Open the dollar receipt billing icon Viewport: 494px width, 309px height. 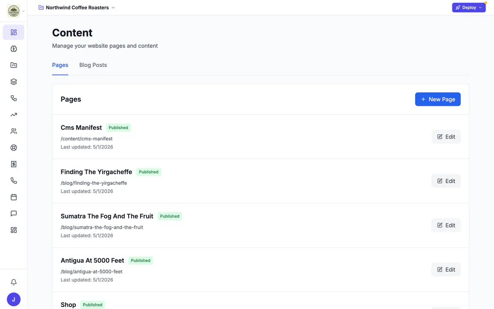14,164
